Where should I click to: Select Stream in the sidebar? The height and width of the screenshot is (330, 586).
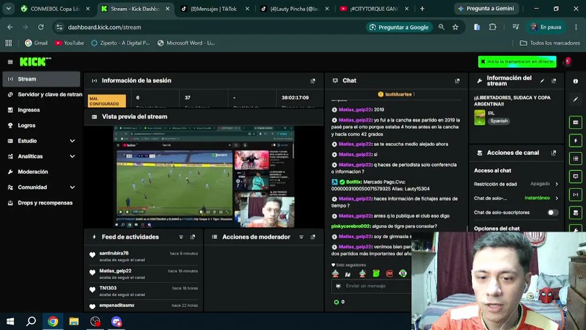[42, 79]
